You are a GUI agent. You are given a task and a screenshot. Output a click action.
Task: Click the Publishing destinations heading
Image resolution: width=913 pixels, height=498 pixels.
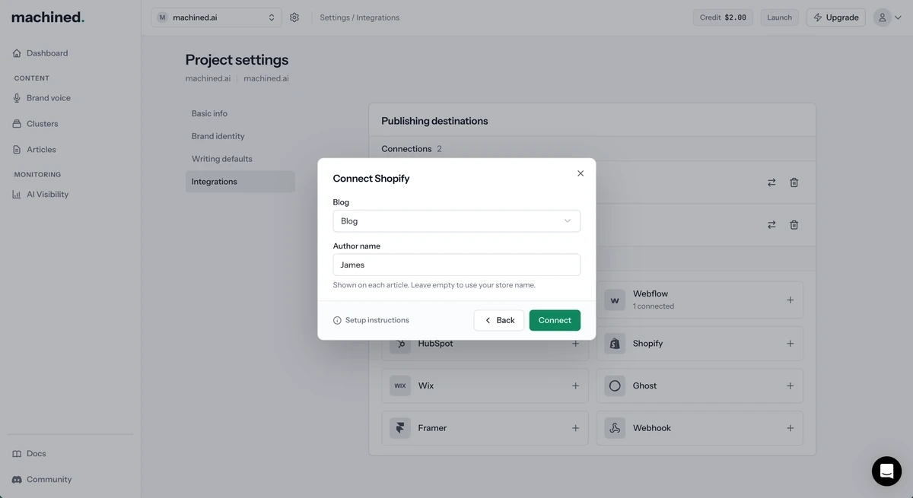434,121
